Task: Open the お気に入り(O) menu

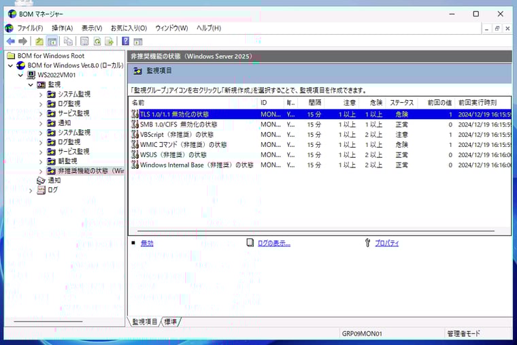Action: point(129,28)
